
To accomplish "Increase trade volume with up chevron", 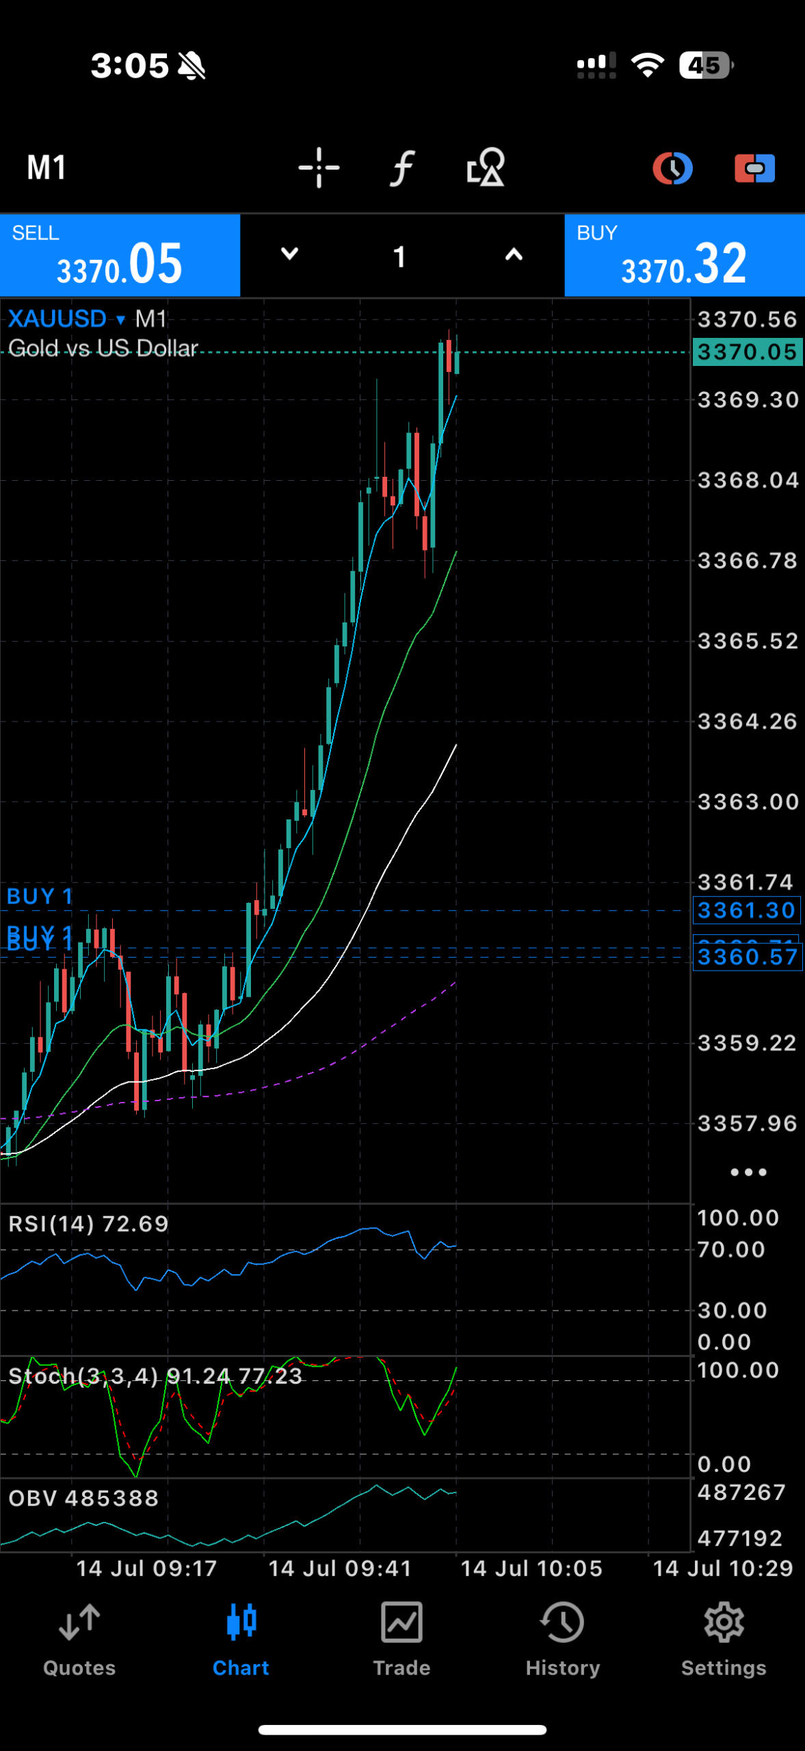I will [x=514, y=254].
